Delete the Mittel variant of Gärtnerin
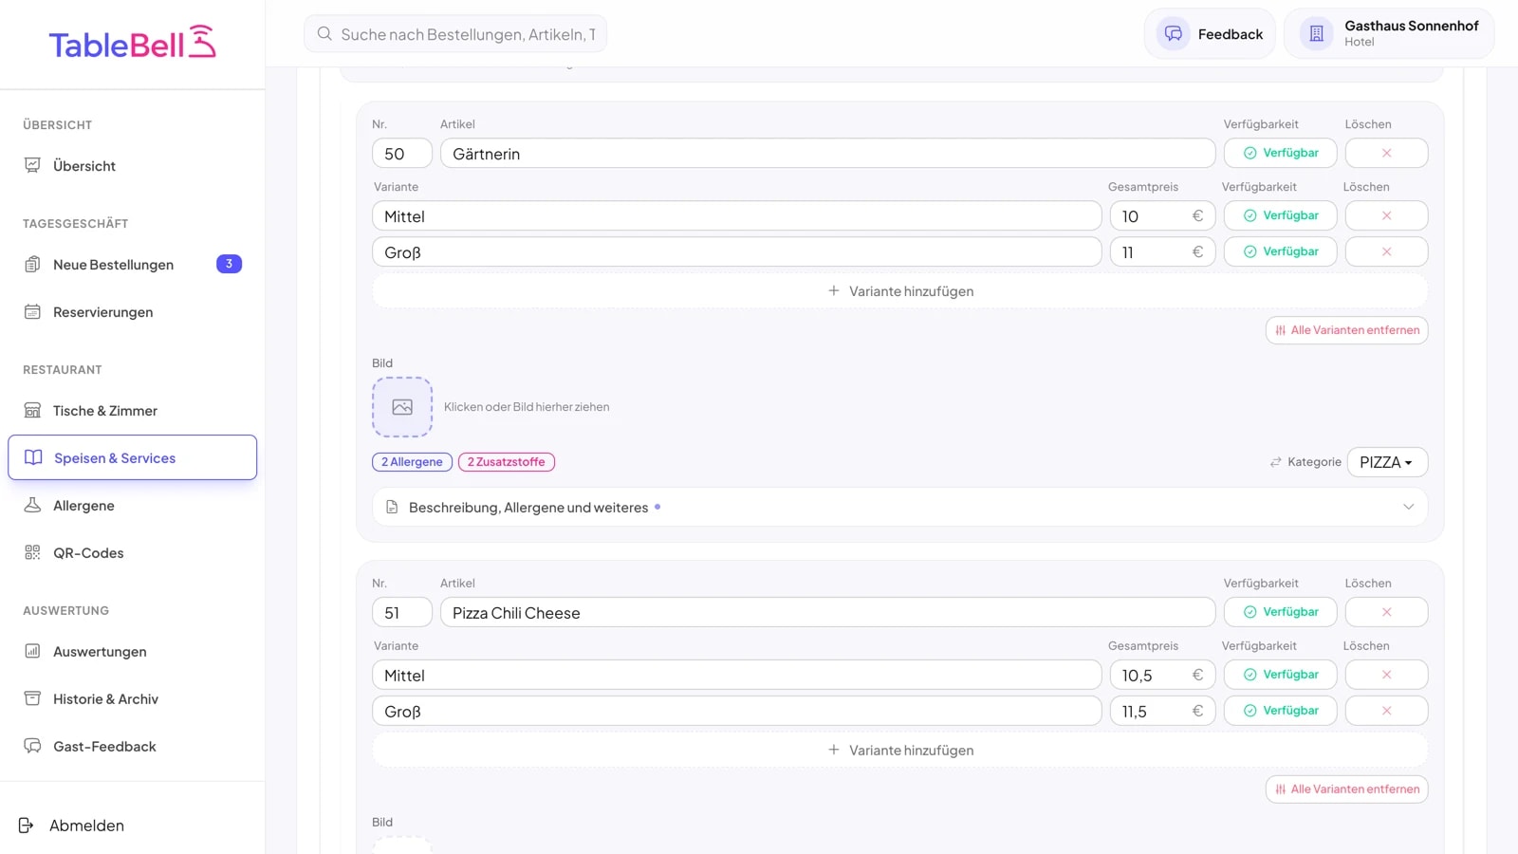1518x854 pixels. [1386, 215]
